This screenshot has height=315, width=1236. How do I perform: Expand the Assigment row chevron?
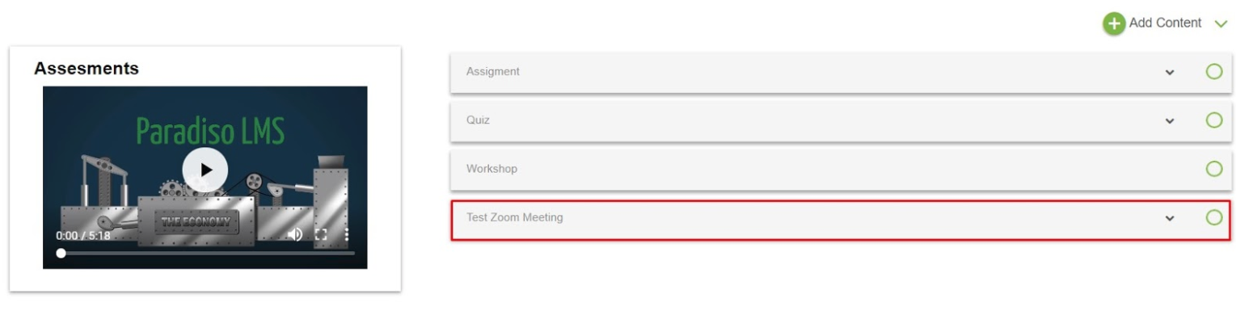(1169, 73)
